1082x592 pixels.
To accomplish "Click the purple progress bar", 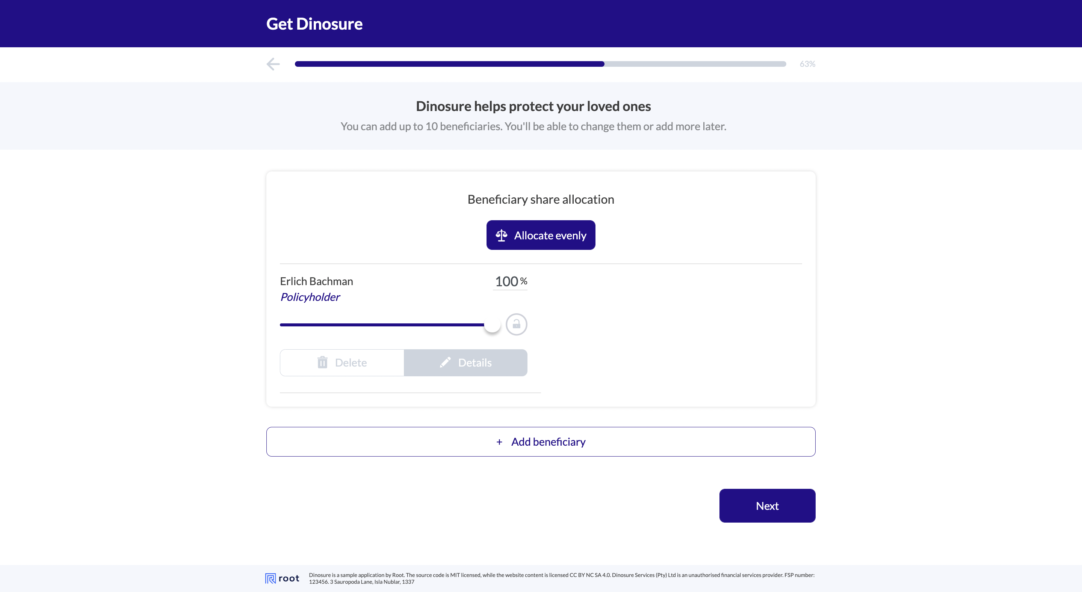I will click(449, 64).
